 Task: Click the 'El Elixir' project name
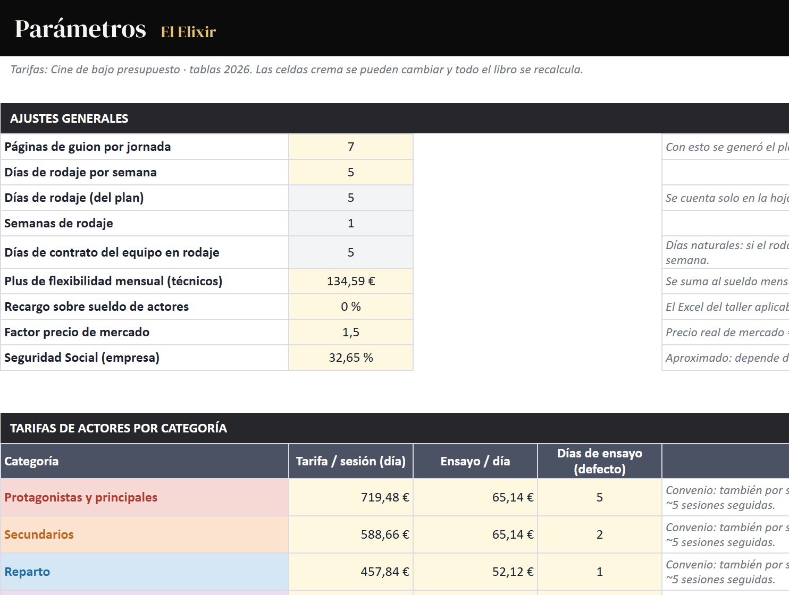[x=188, y=32]
